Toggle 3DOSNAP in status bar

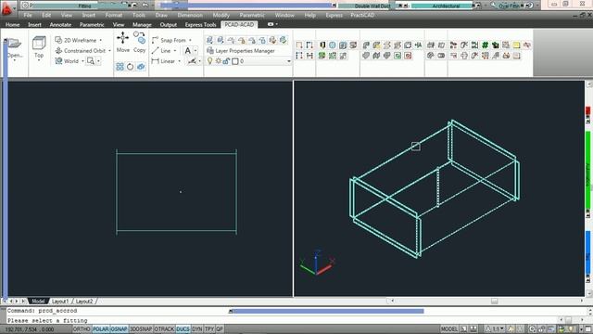(x=141, y=329)
